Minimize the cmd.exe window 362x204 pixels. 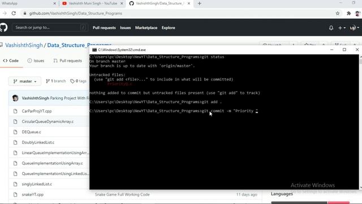point(332,49)
